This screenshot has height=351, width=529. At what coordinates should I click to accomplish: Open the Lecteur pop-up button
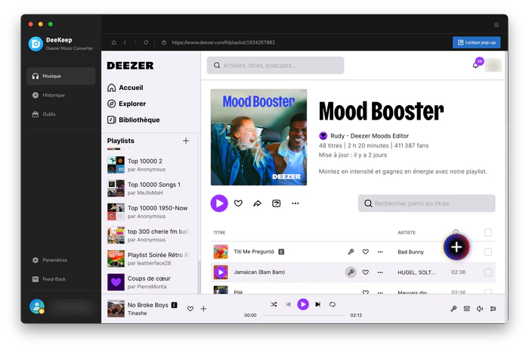476,42
